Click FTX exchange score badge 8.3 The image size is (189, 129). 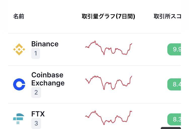[x=174, y=119]
